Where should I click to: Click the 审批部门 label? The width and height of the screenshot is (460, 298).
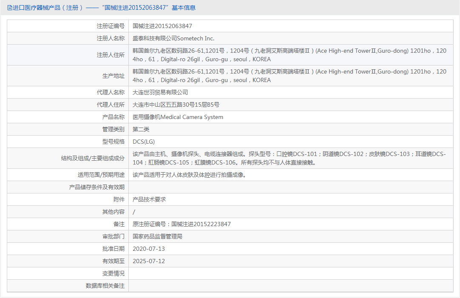point(113,236)
